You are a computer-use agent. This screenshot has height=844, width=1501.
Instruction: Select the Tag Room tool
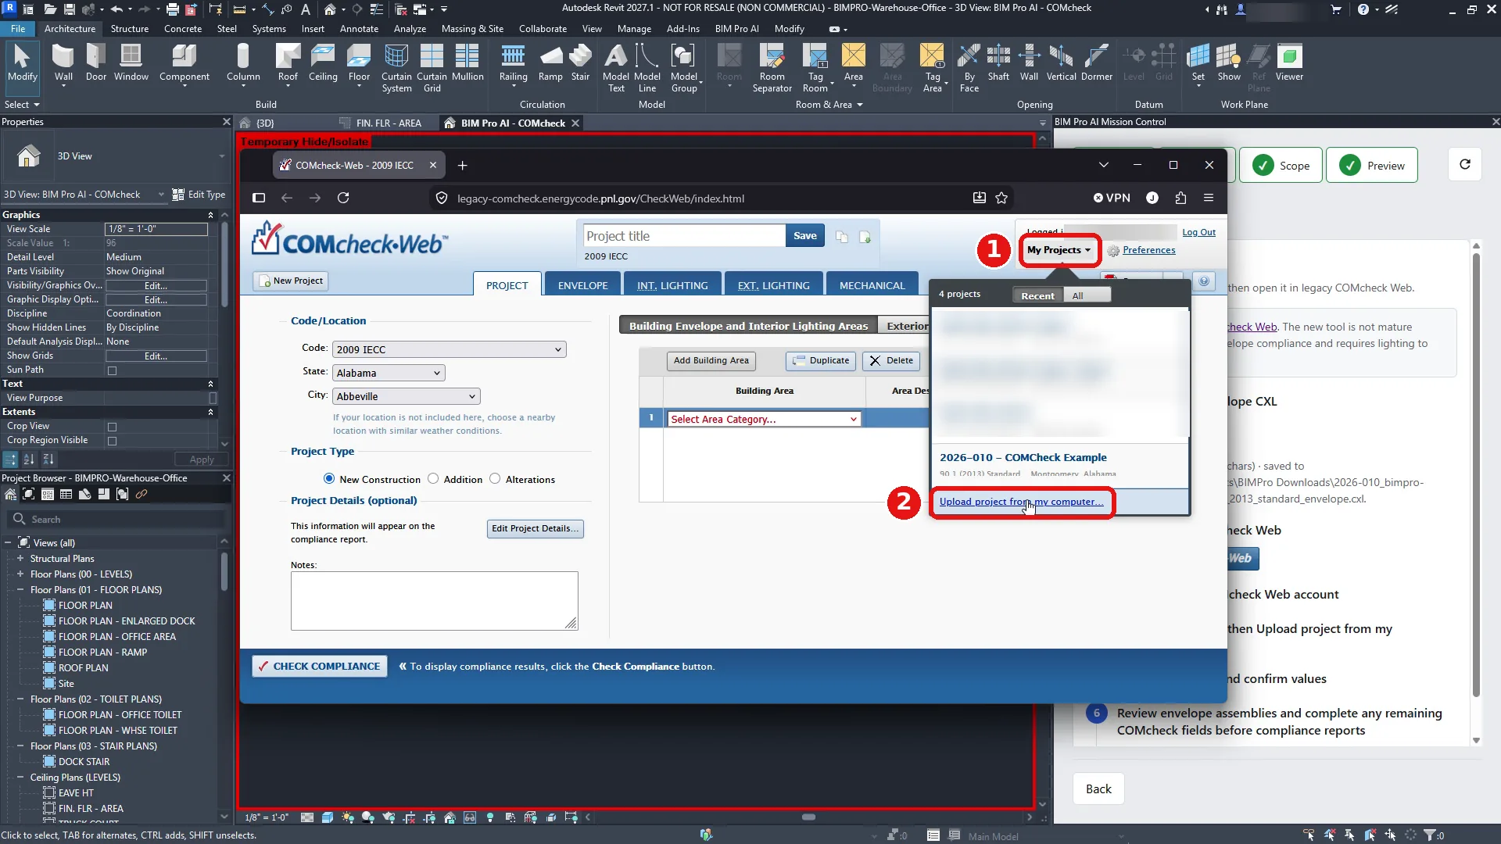pos(815,68)
